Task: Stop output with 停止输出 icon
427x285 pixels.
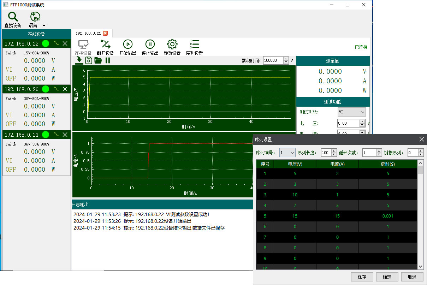Action: (150, 44)
